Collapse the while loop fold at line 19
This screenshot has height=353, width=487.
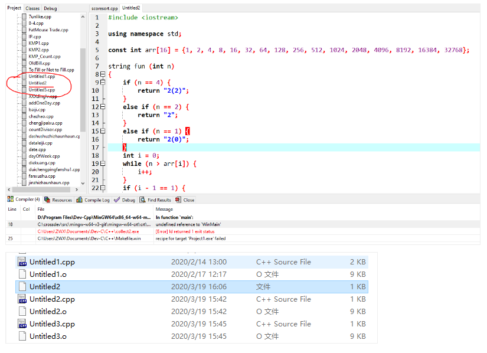pyautogui.click(x=103, y=164)
